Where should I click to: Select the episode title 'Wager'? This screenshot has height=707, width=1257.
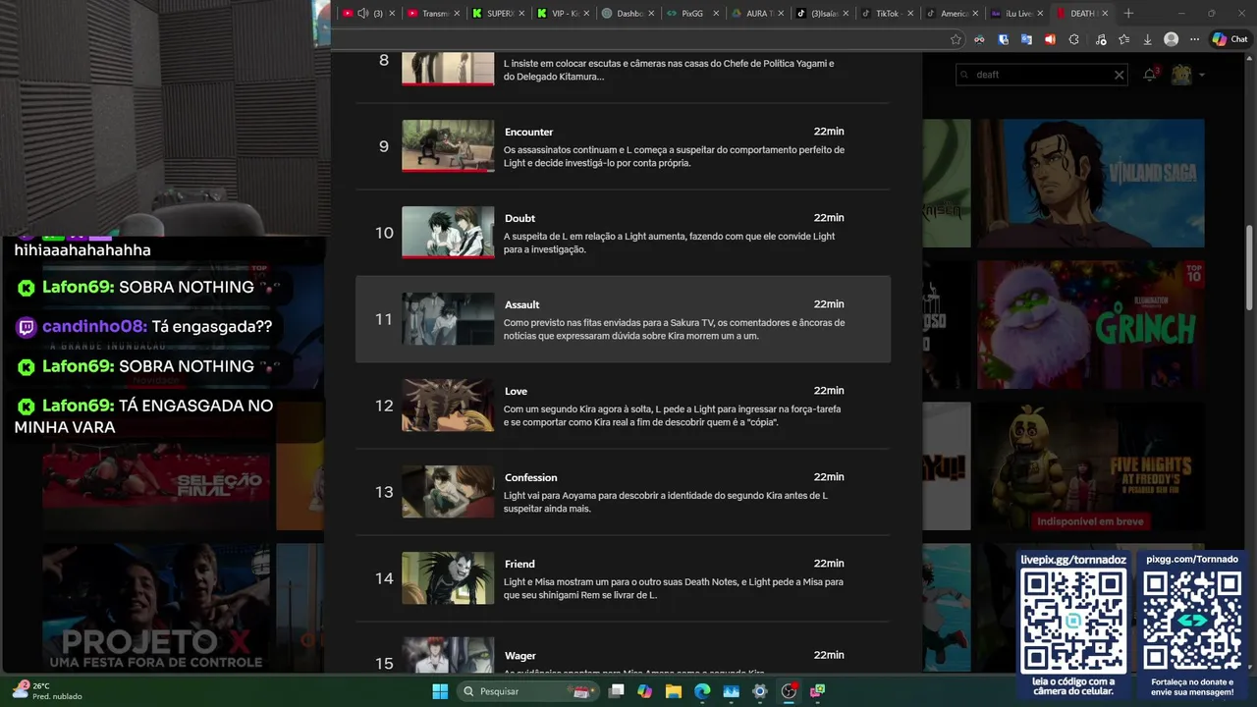tap(520, 656)
